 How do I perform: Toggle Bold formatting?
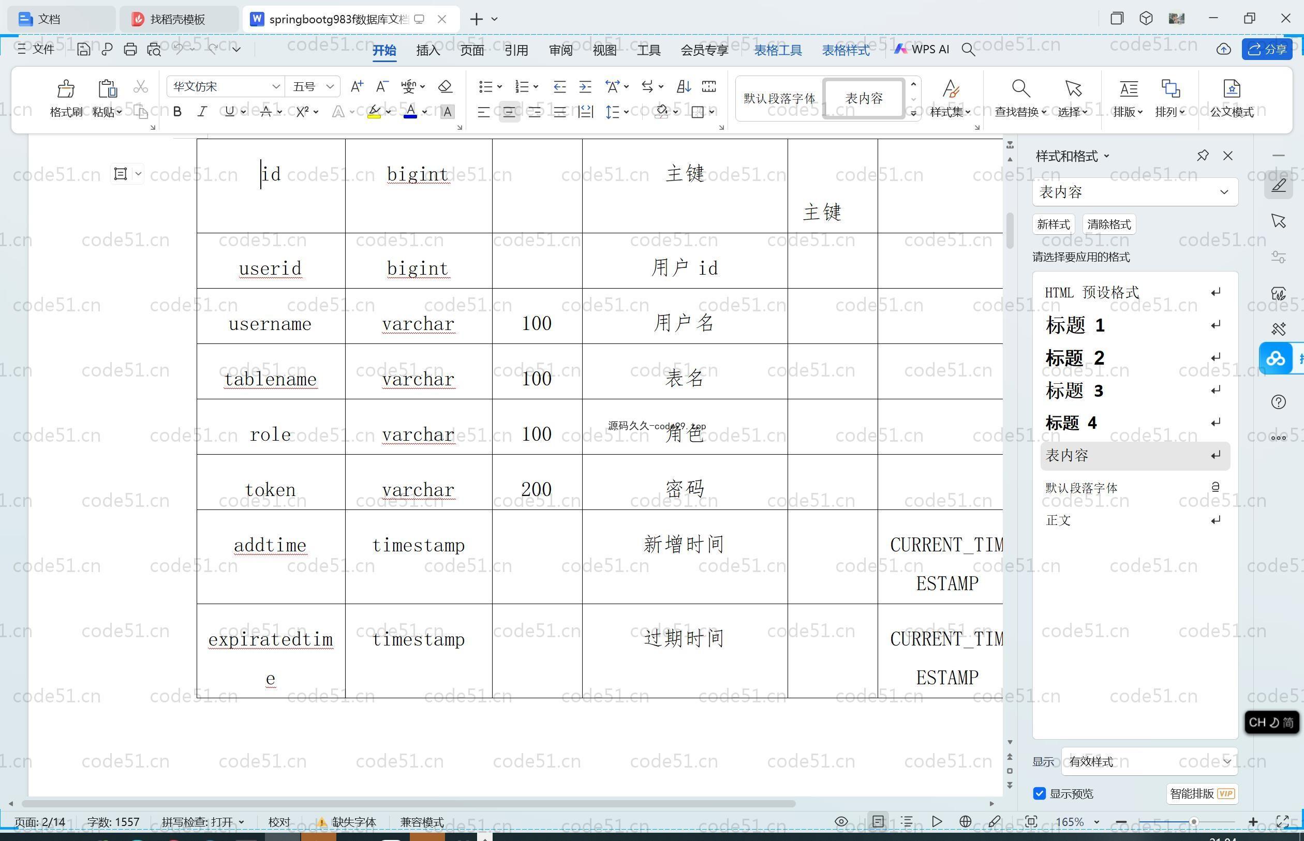point(177,112)
